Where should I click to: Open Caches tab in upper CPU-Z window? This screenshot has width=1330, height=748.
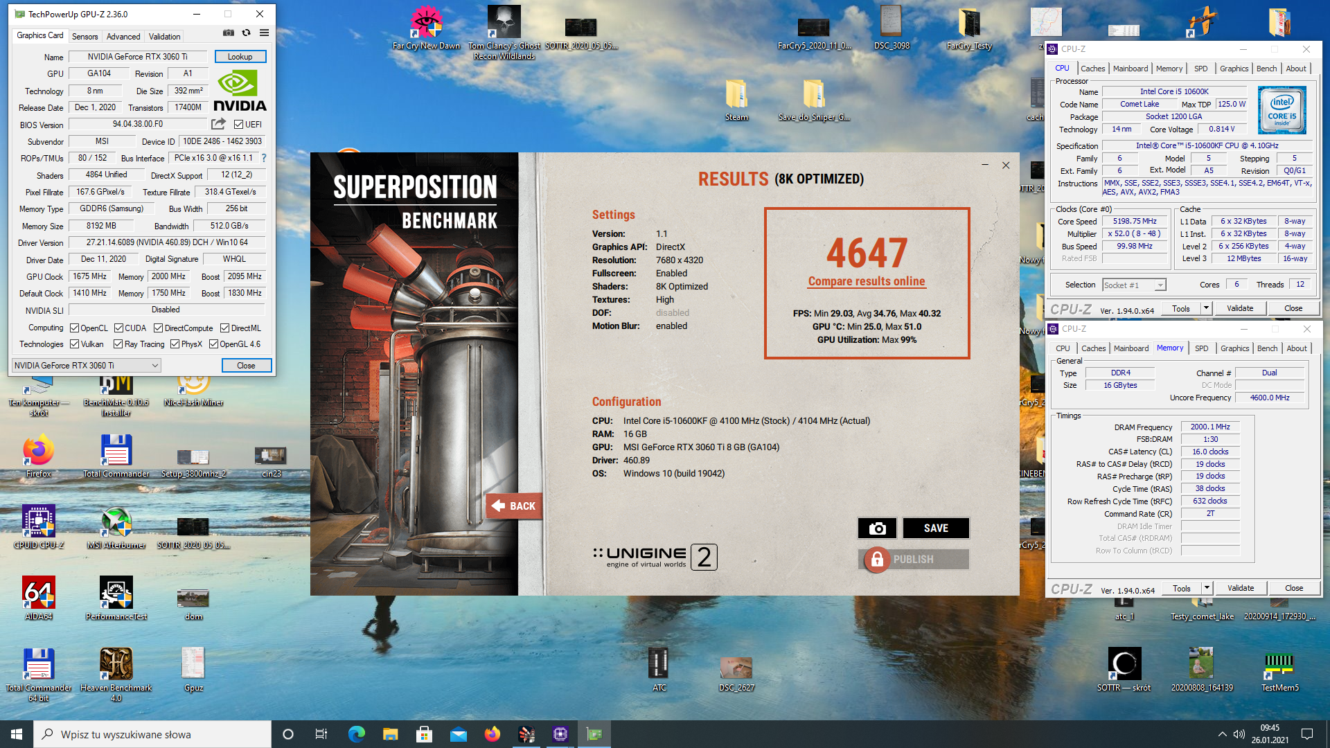pyautogui.click(x=1092, y=69)
